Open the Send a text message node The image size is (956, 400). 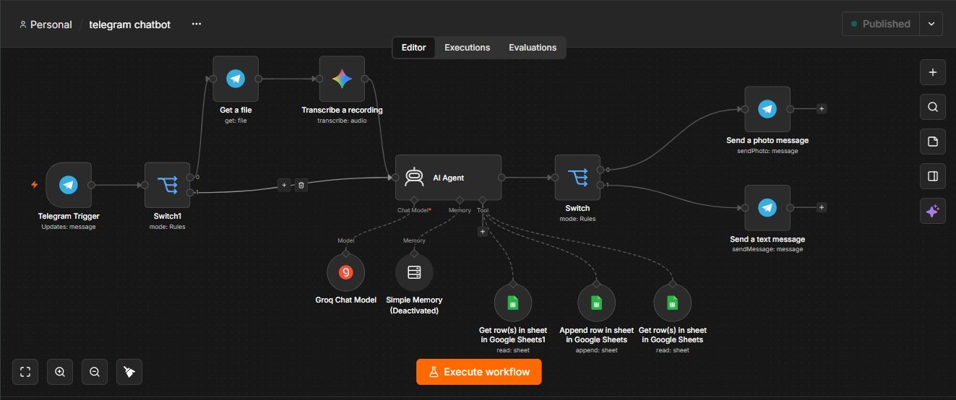click(767, 208)
